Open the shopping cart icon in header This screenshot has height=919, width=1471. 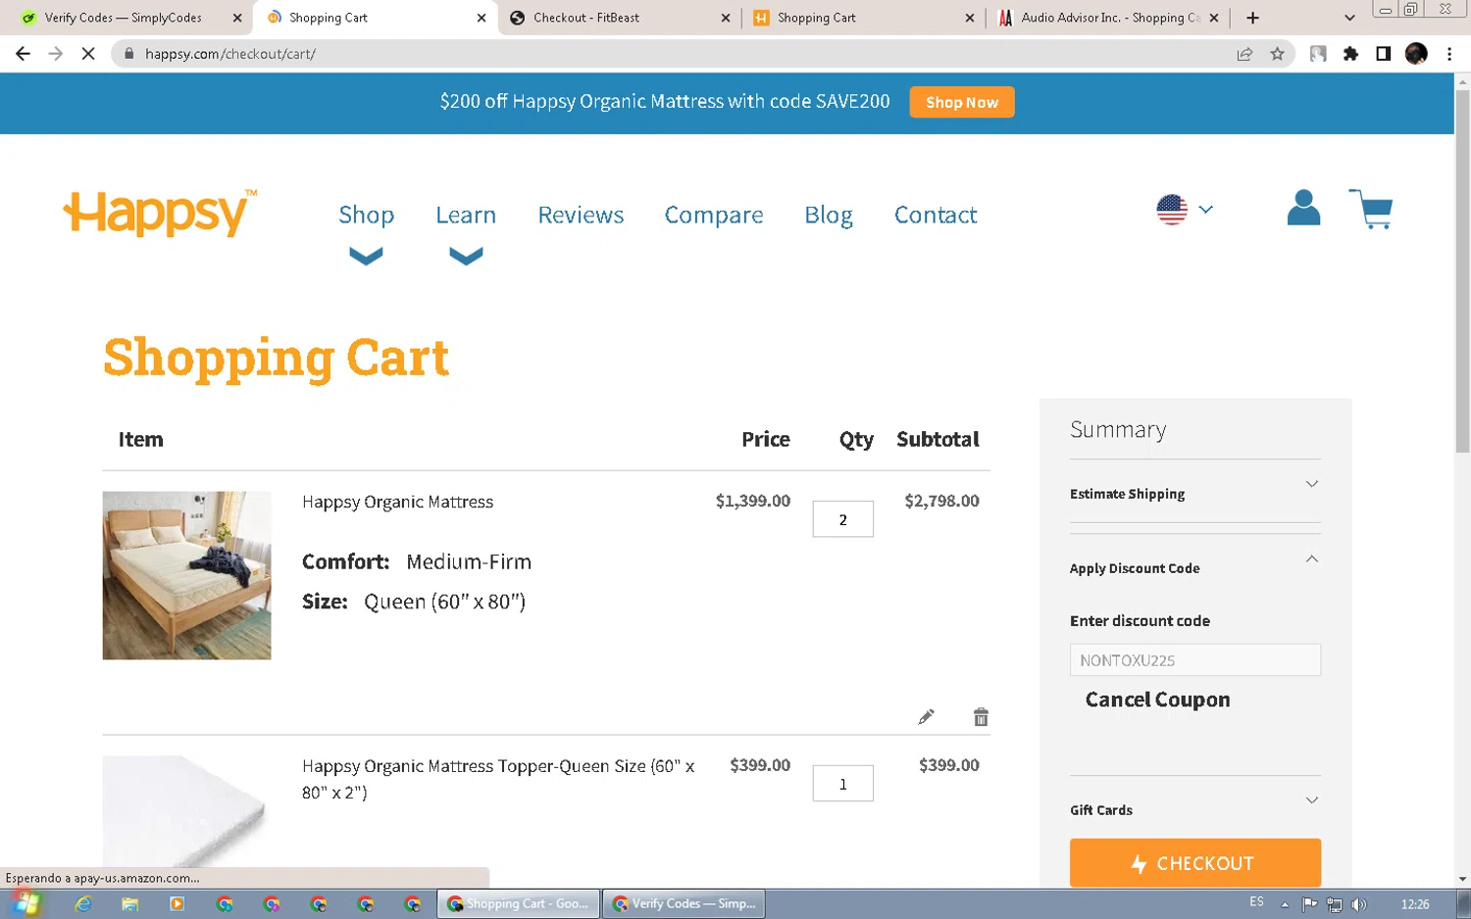coord(1371,209)
